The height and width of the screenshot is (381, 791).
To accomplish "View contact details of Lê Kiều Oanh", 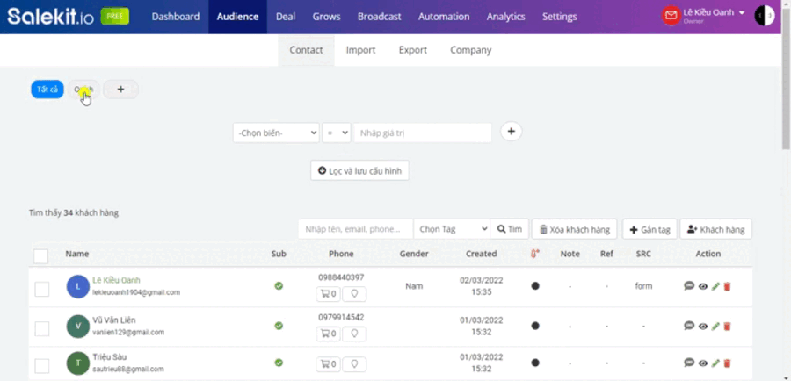I will click(x=703, y=286).
